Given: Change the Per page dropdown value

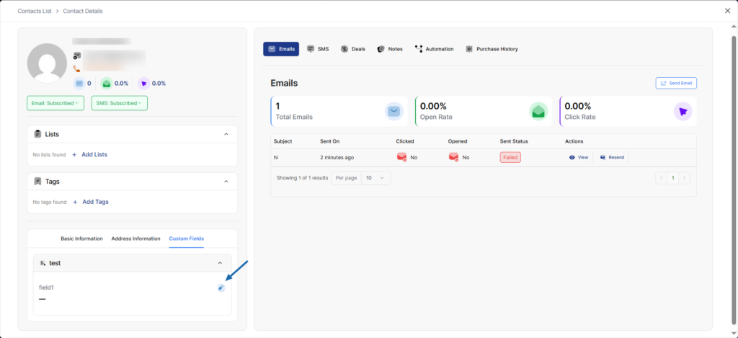Looking at the screenshot, I should [375, 177].
